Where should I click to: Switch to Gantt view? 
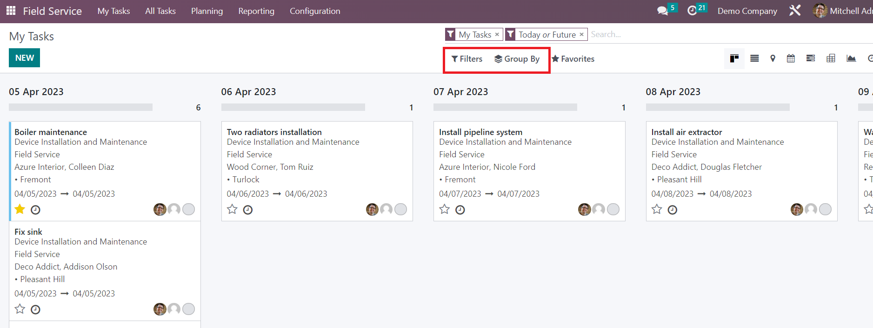coord(811,58)
